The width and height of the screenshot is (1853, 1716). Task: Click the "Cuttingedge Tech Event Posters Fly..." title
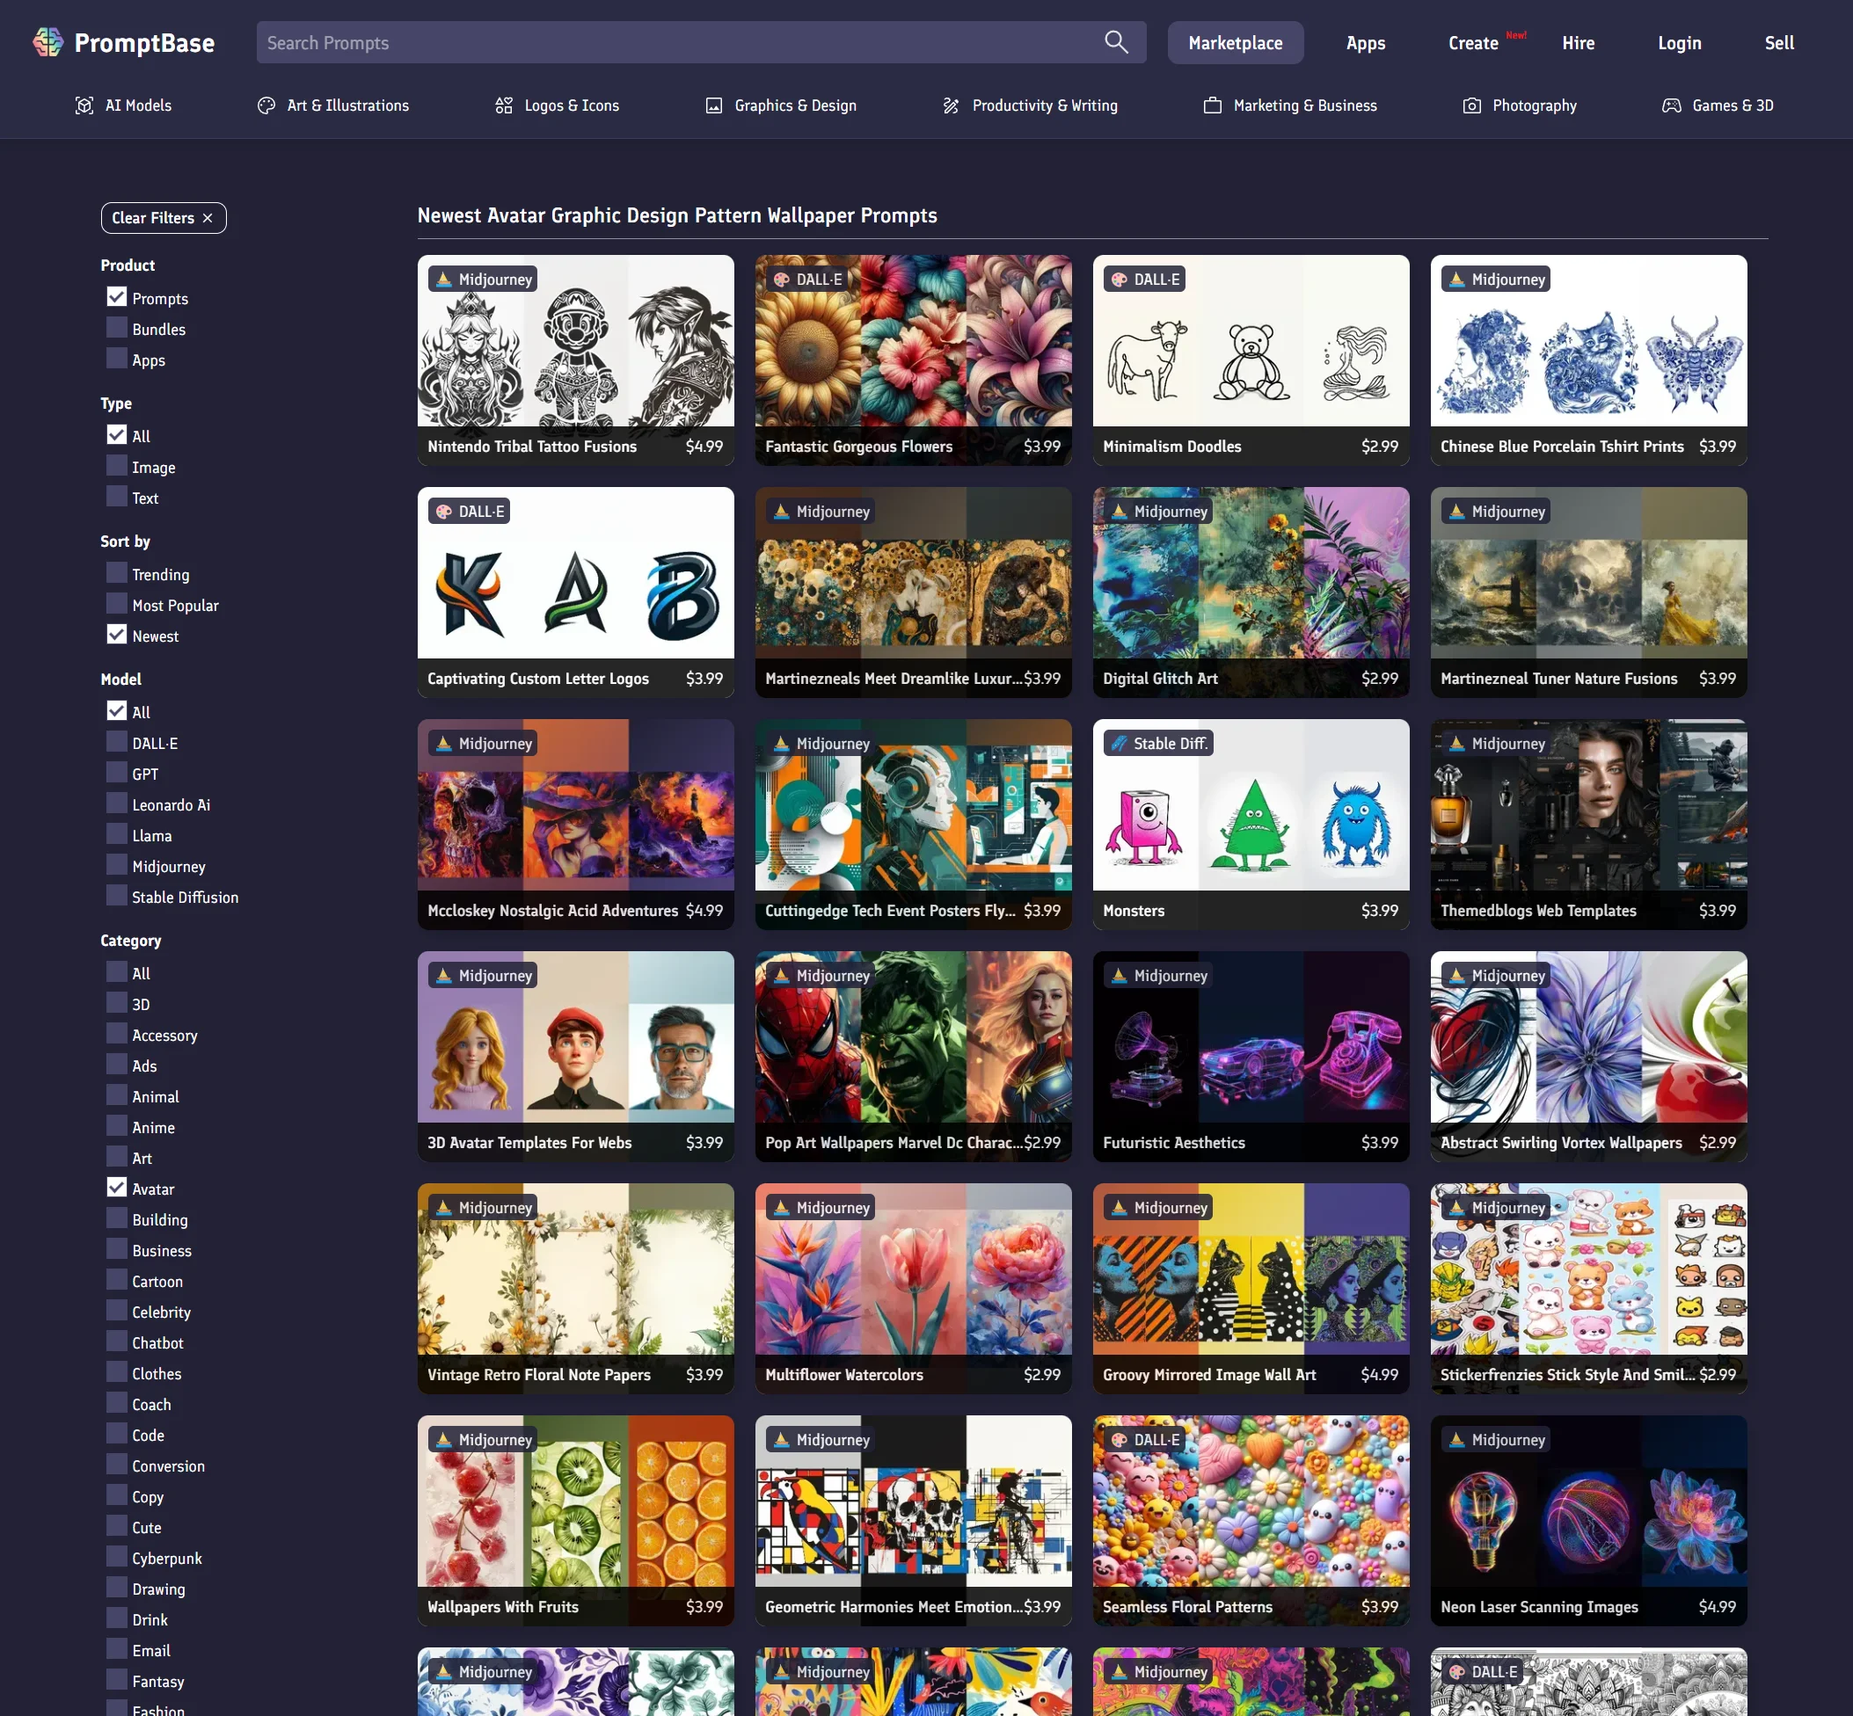pos(890,911)
